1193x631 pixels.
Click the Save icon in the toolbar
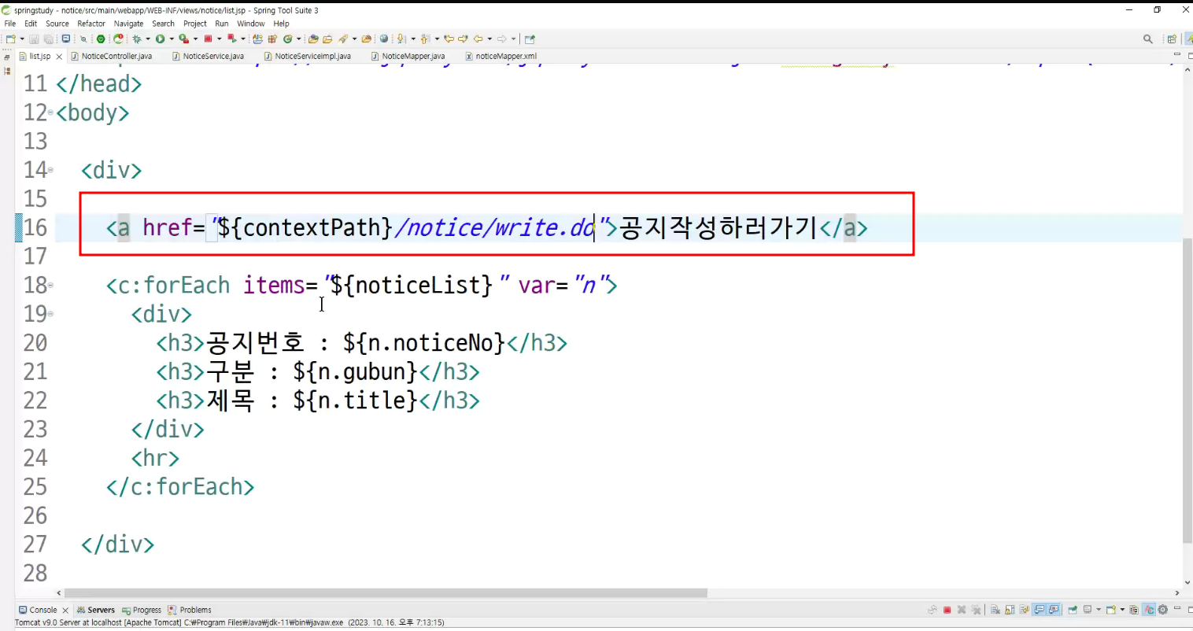tap(34, 39)
